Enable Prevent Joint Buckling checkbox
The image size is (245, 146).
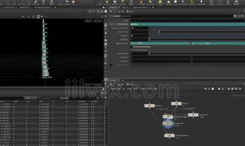point(131,47)
